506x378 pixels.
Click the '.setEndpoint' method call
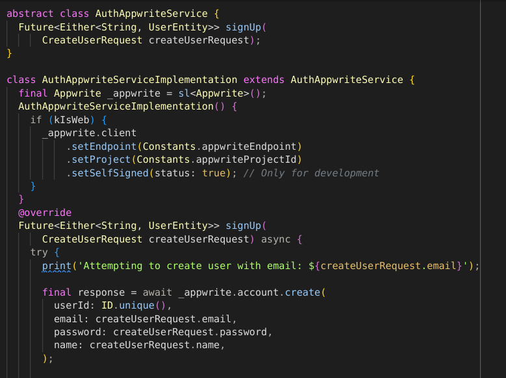[x=101, y=147]
